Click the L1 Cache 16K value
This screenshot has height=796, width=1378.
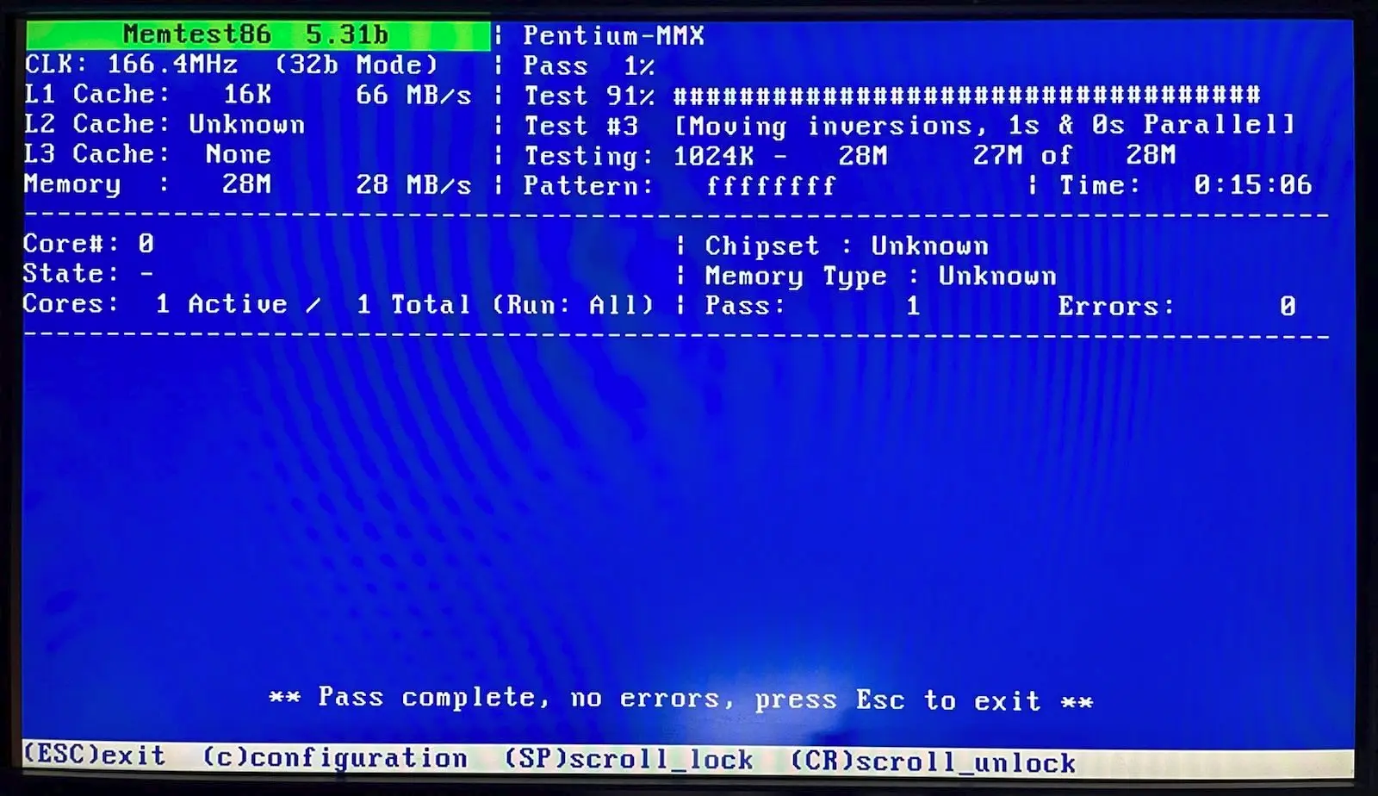pyautogui.click(x=247, y=94)
